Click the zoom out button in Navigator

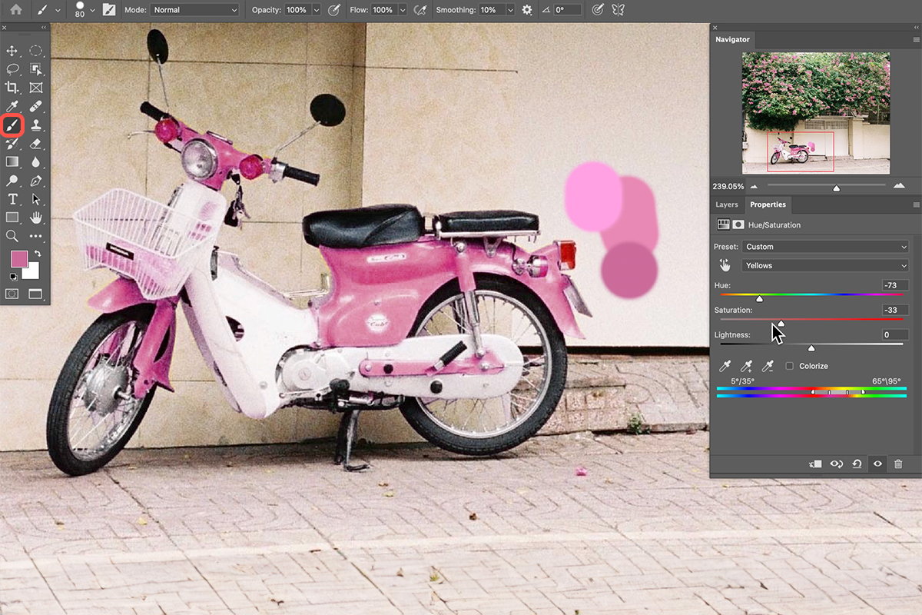(x=754, y=186)
